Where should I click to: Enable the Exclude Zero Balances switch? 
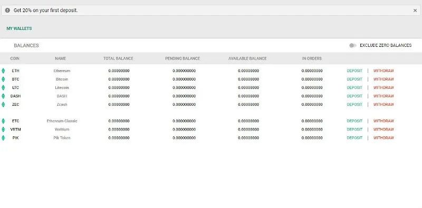[x=352, y=45]
